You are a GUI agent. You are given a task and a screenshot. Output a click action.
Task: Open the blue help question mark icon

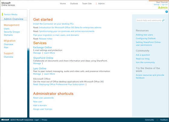tap(167, 12)
